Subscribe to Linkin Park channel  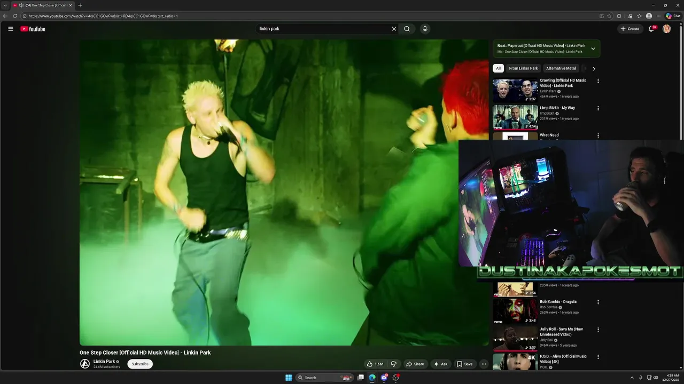(140, 364)
